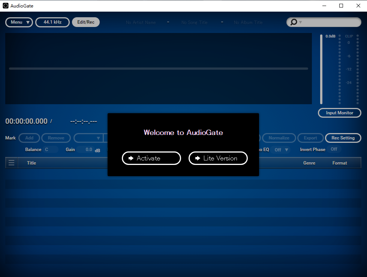Screen dimensions: 367x277
Task: Toggle Input Monitor
Action: (x=340, y=113)
